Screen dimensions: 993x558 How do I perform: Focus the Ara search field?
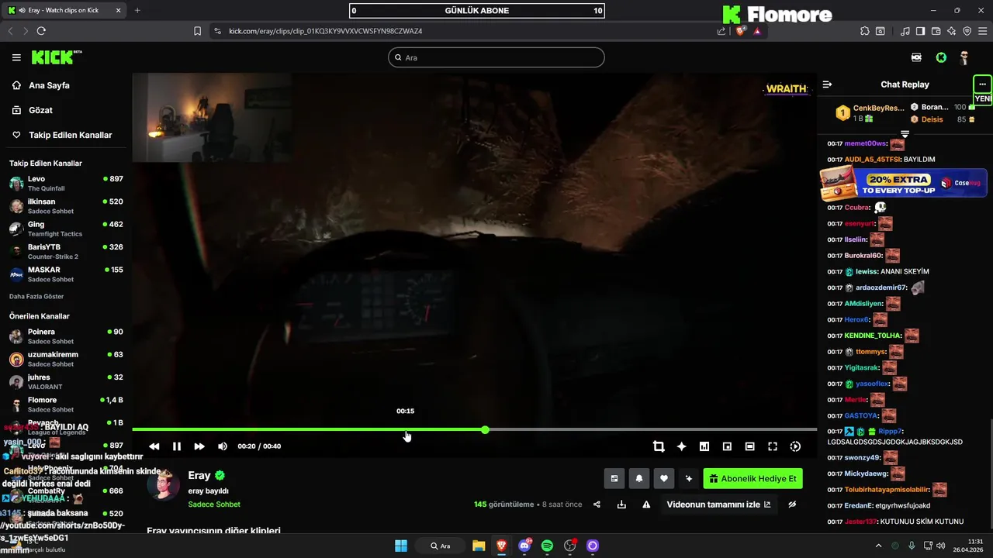(x=496, y=57)
